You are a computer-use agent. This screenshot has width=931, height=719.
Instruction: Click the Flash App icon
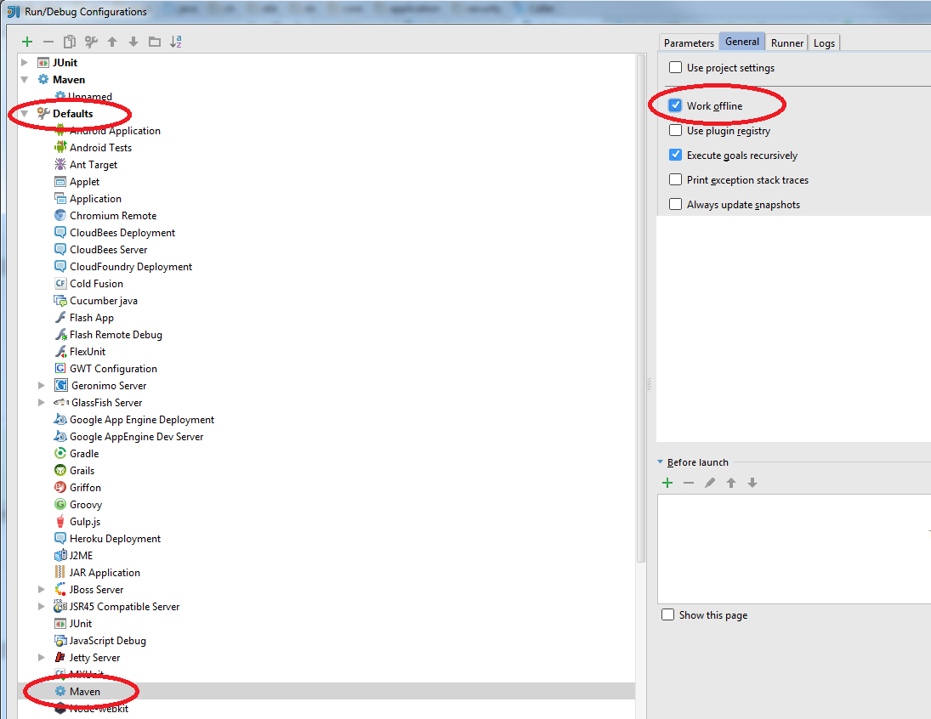(x=60, y=317)
